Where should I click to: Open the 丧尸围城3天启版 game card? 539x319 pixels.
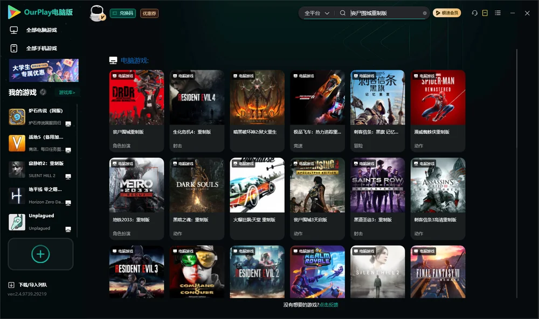317,198
